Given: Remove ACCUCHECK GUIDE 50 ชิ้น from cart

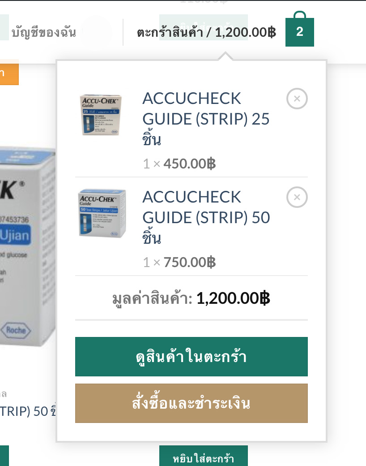Looking at the screenshot, I should click(297, 197).
